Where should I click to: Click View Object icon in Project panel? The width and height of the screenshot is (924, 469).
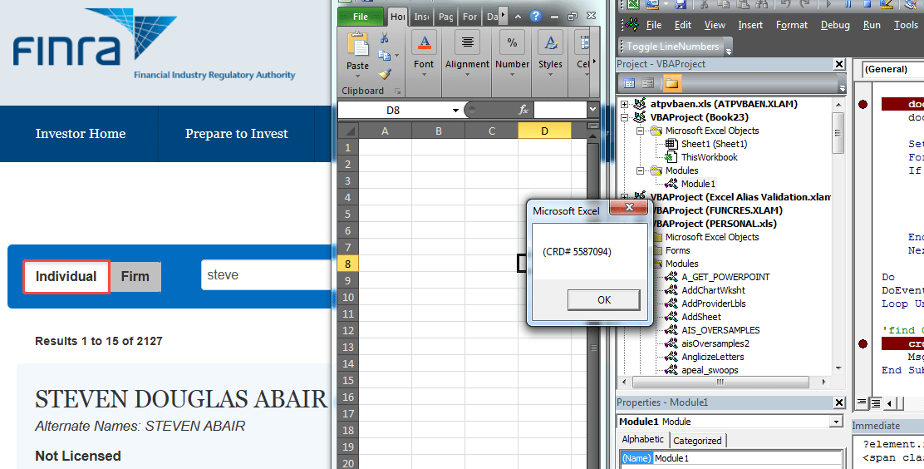(x=647, y=83)
